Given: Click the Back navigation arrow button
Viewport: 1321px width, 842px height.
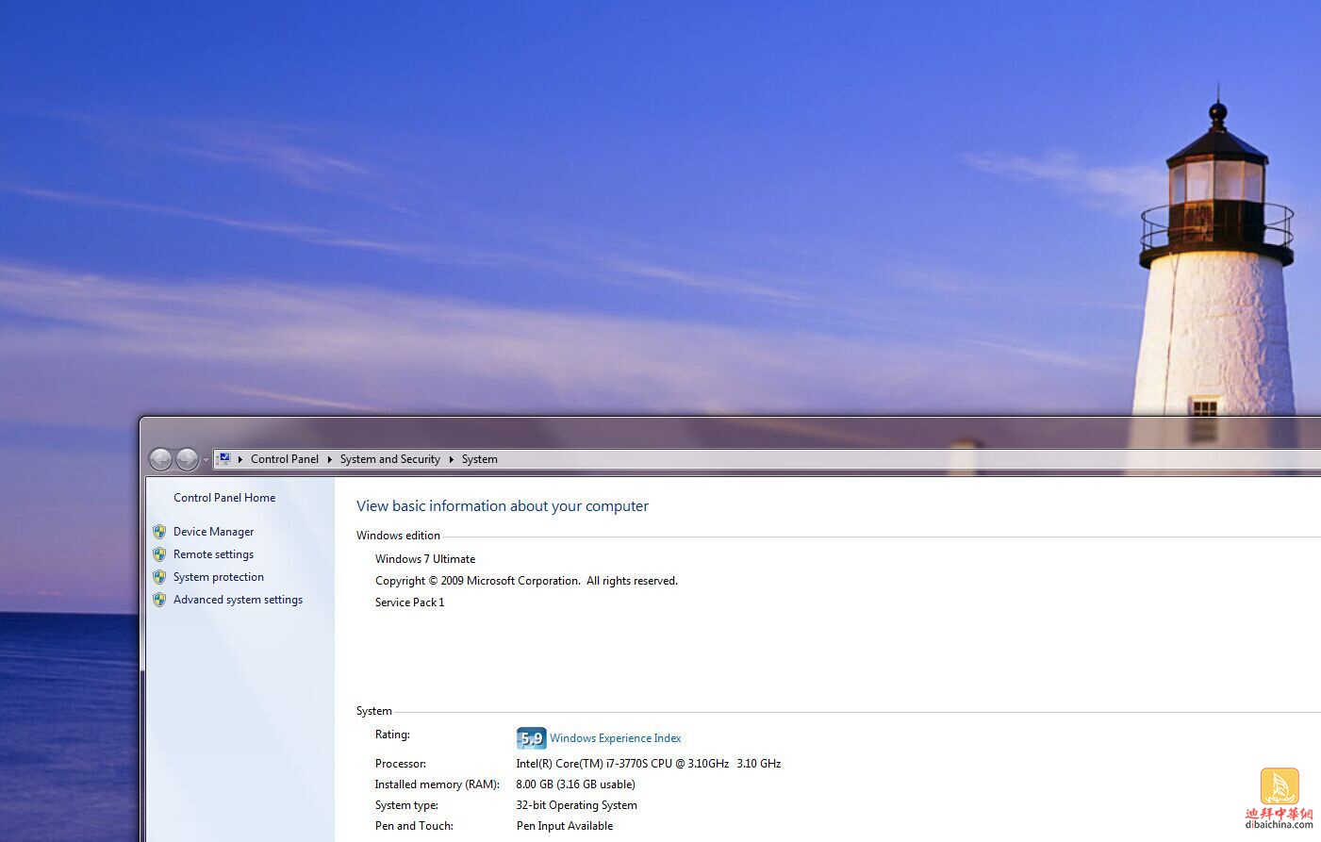Looking at the screenshot, I should (x=160, y=459).
